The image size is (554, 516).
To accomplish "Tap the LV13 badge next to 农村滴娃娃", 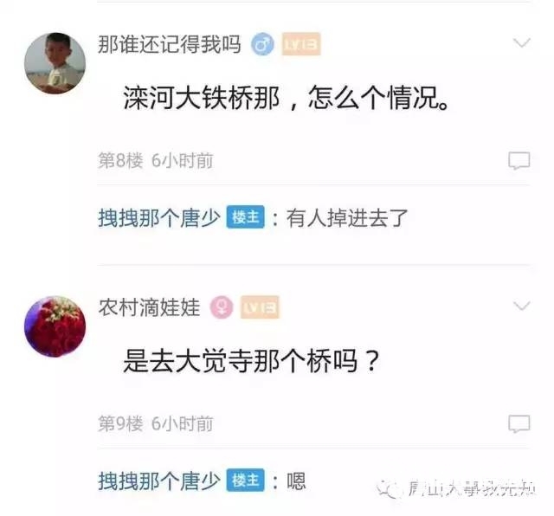I will 260,307.
